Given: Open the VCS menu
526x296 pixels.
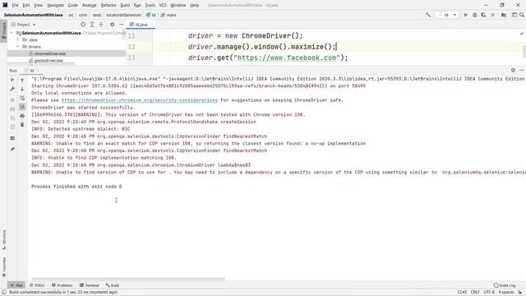Looking at the screenshot, I should [x=163, y=5].
